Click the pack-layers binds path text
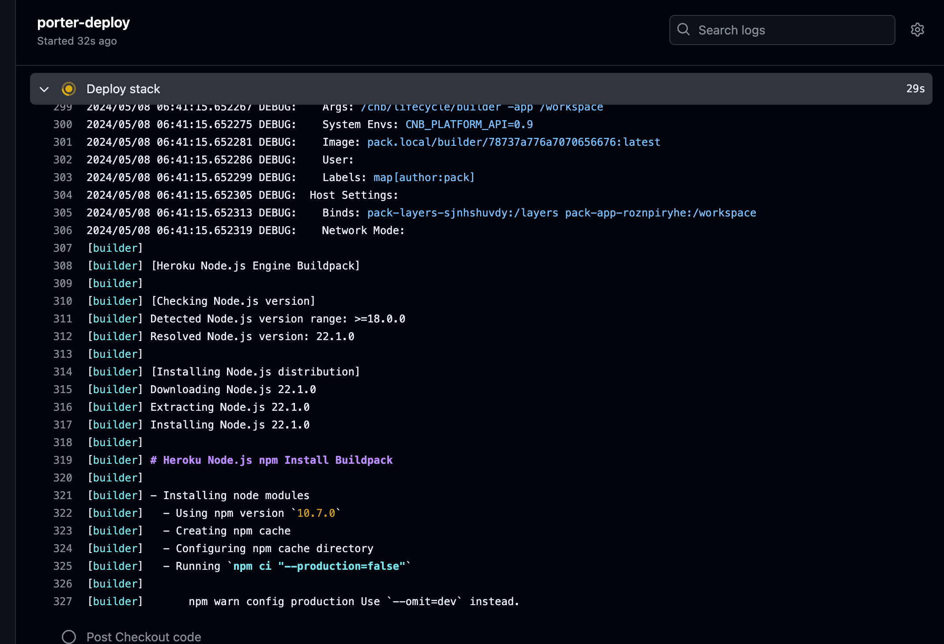Viewport: 944px width, 644px height. pyautogui.click(x=462, y=213)
